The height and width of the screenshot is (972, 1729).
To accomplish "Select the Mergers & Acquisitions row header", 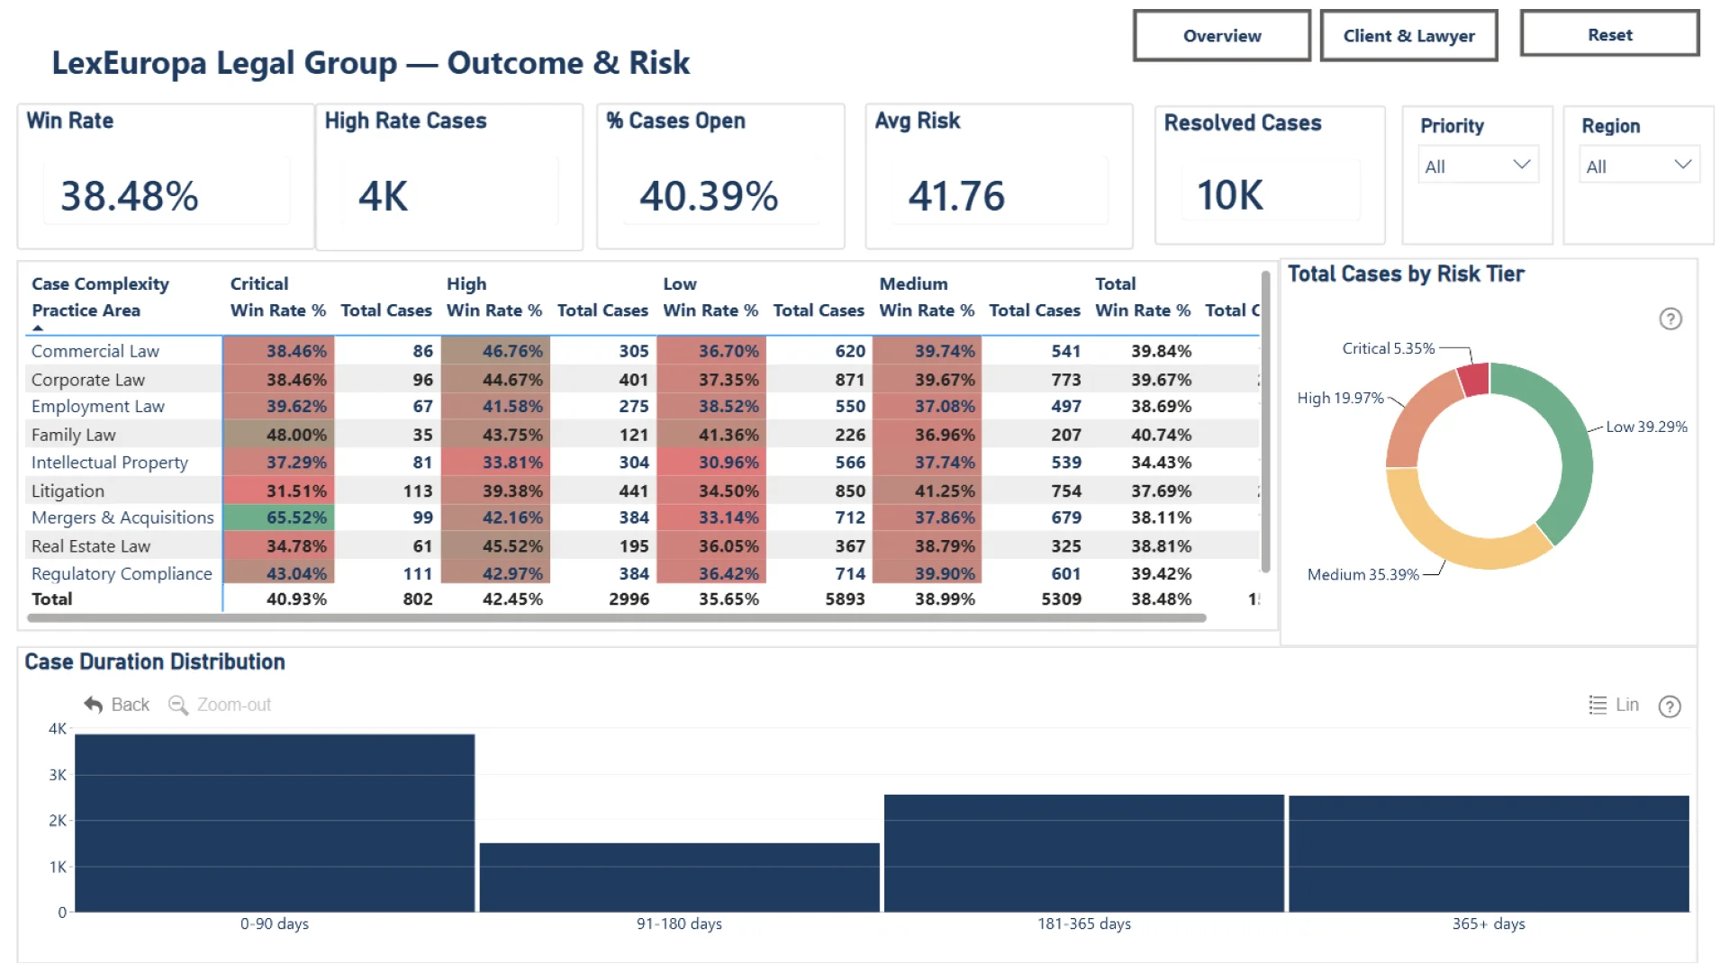I will coord(122,517).
